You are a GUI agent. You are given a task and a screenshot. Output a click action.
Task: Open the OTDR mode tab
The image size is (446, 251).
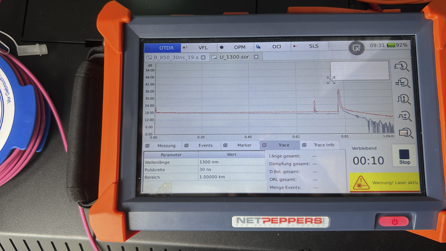(x=162, y=48)
